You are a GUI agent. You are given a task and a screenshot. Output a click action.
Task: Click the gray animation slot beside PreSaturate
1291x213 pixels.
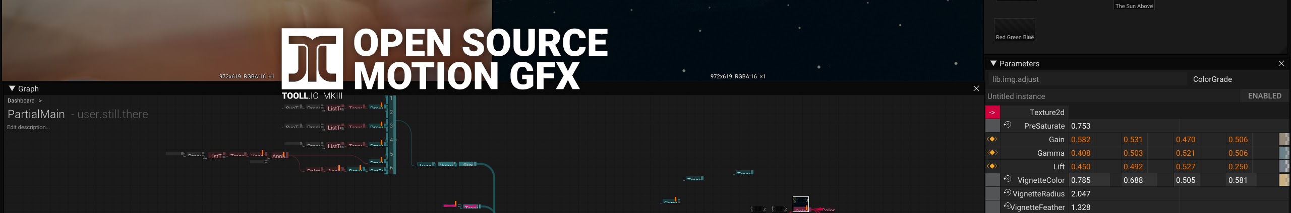(992, 126)
